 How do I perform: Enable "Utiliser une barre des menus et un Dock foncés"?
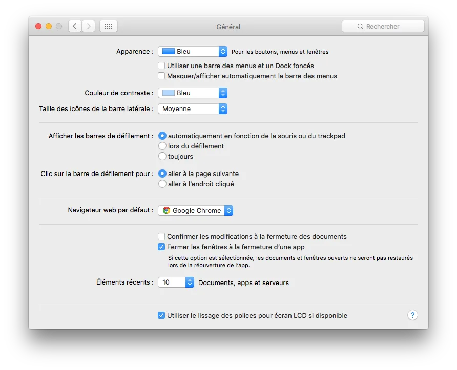[161, 66]
